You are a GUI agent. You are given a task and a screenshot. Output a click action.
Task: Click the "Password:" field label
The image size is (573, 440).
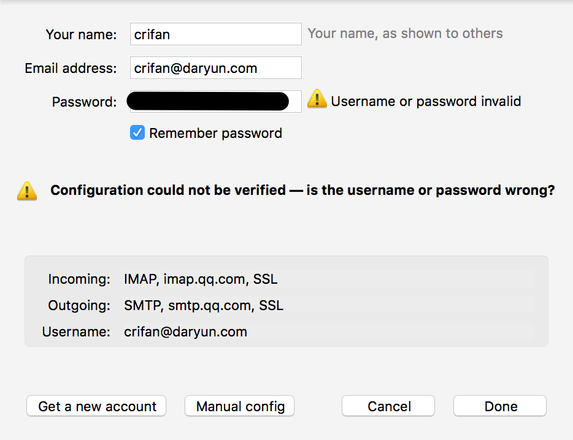(x=84, y=102)
